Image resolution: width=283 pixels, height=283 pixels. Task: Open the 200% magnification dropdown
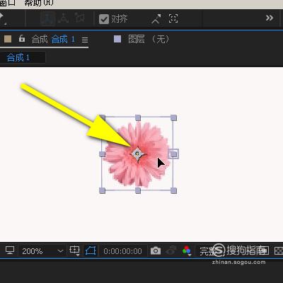pyautogui.click(x=42, y=251)
